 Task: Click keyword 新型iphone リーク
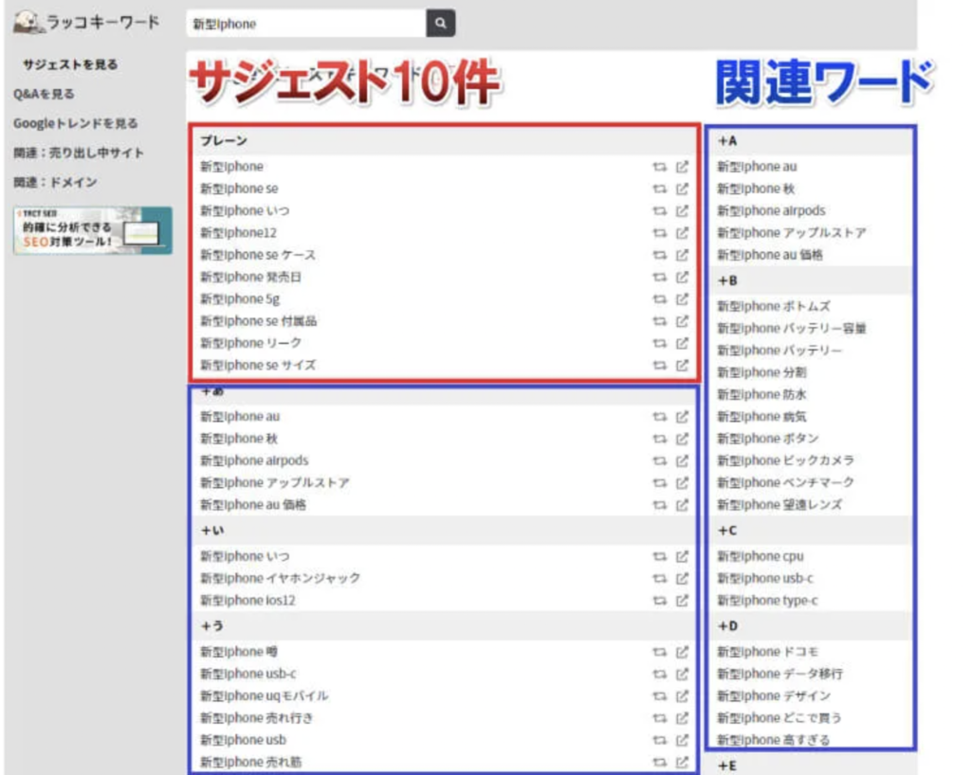pos(250,343)
